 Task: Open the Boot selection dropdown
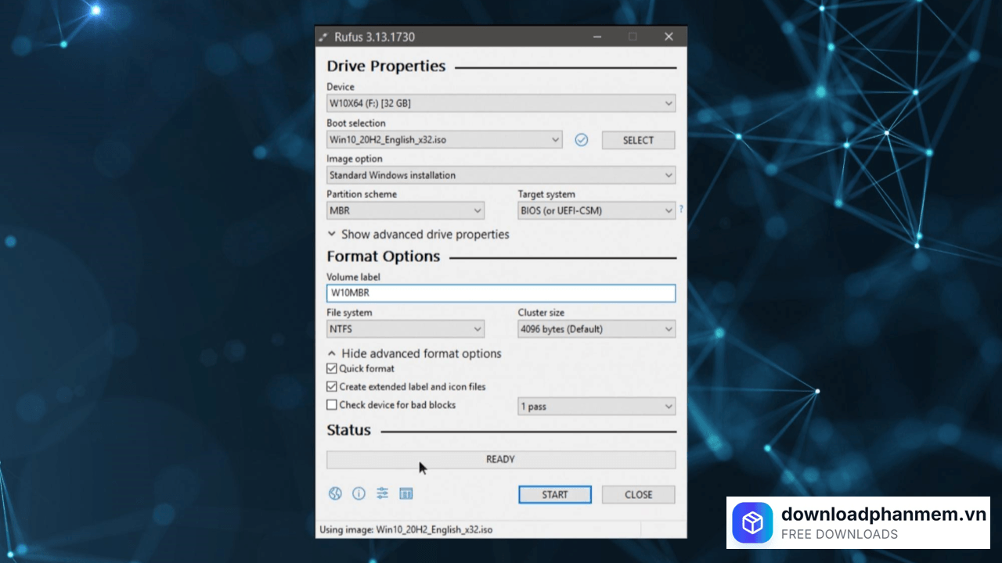pyautogui.click(x=445, y=140)
